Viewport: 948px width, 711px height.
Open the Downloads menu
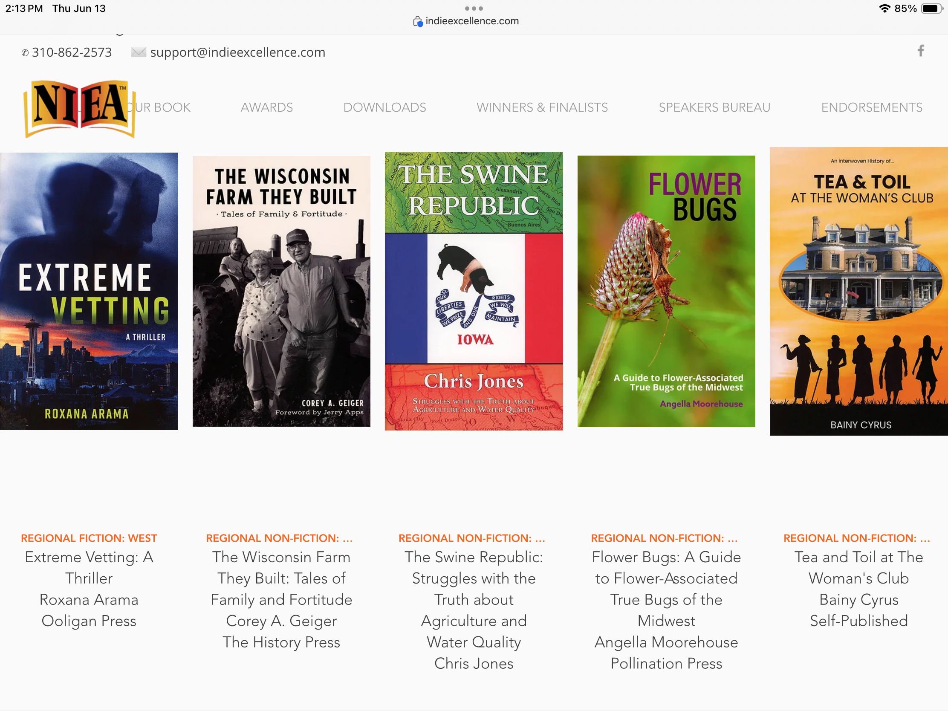tap(384, 107)
